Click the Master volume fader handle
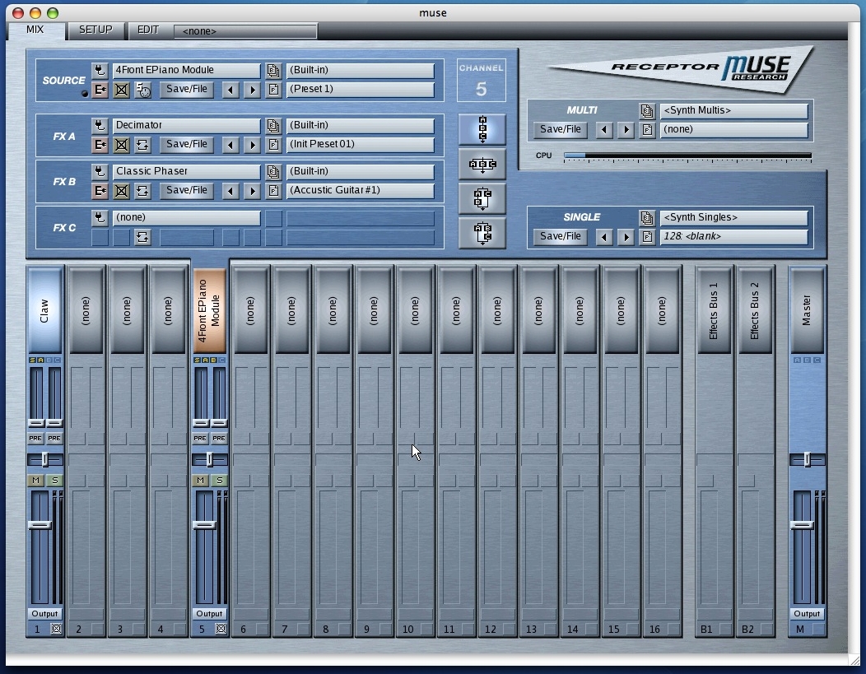Image resolution: width=866 pixels, height=674 pixels. 802,525
